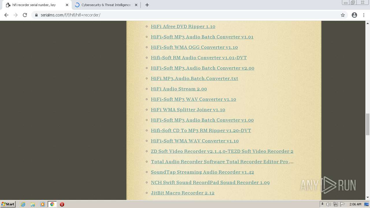Open the clock showing 2:06 AM
The image size is (370, 208).
(355, 204)
